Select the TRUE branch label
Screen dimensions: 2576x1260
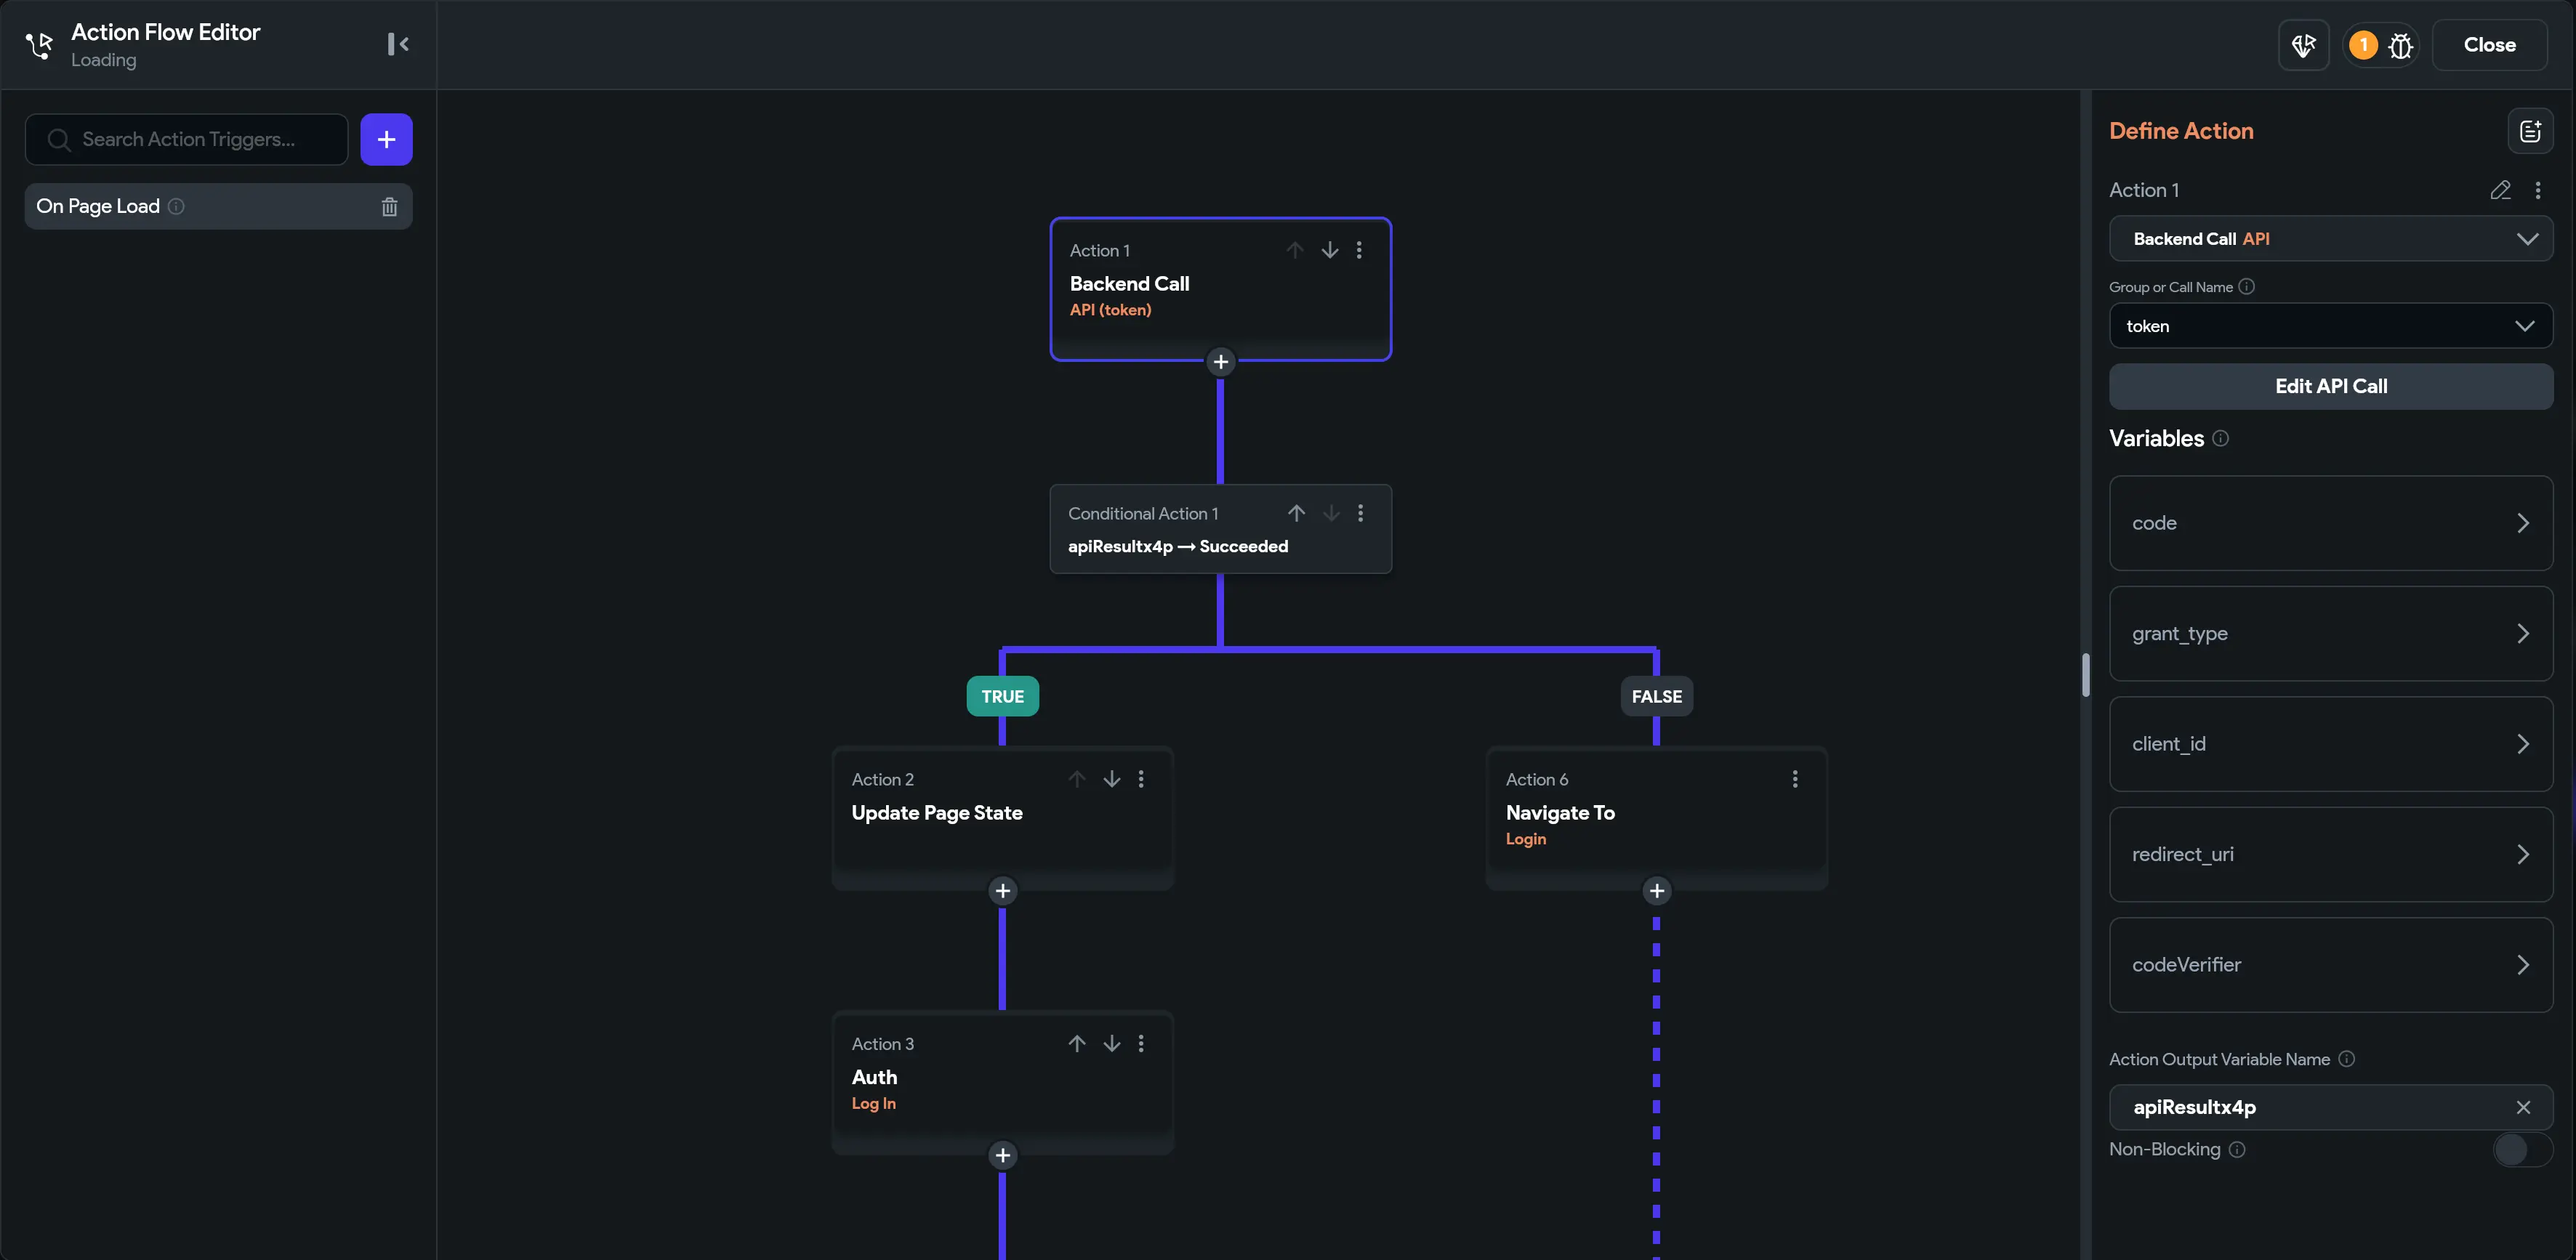pyautogui.click(x=1002, y=696)
